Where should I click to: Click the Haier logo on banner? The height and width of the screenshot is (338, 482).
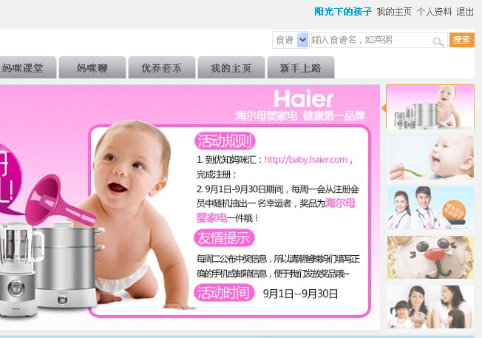tap(303, 98)
